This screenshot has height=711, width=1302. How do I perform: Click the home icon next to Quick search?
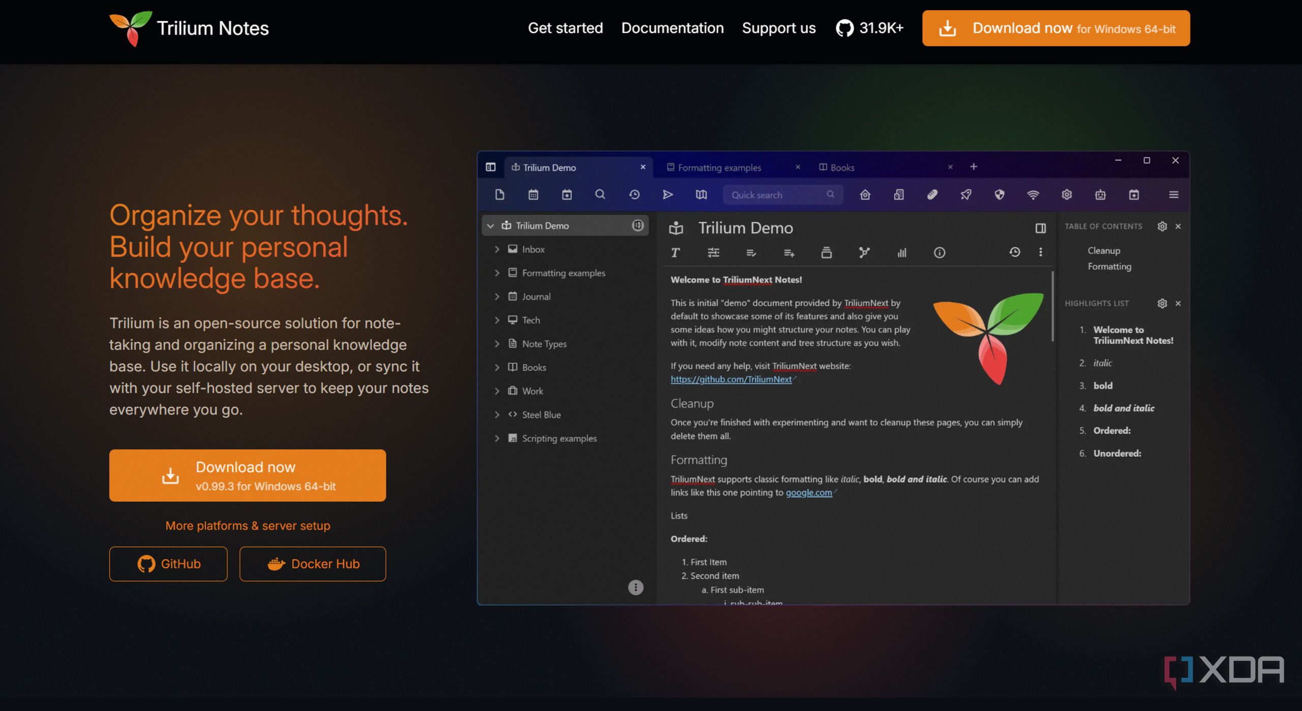865,195
